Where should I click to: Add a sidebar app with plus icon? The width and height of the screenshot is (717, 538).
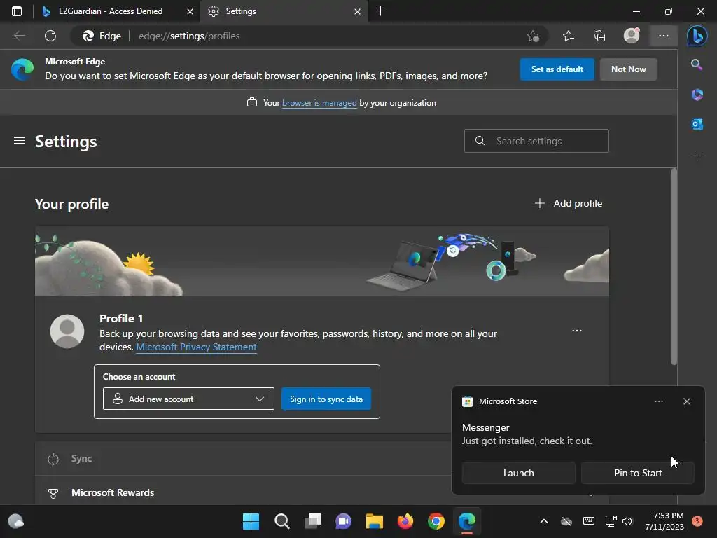click(x=697, y=156)
